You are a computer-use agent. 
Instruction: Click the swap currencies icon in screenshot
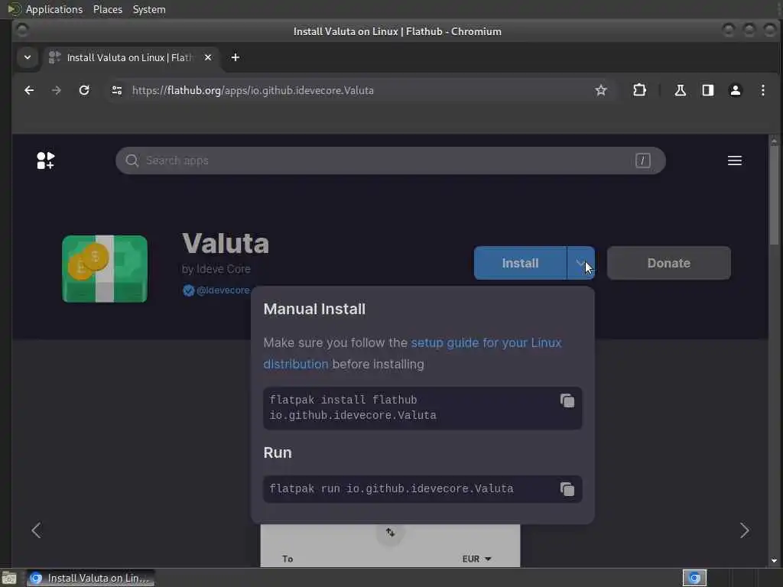click(390, 533)
